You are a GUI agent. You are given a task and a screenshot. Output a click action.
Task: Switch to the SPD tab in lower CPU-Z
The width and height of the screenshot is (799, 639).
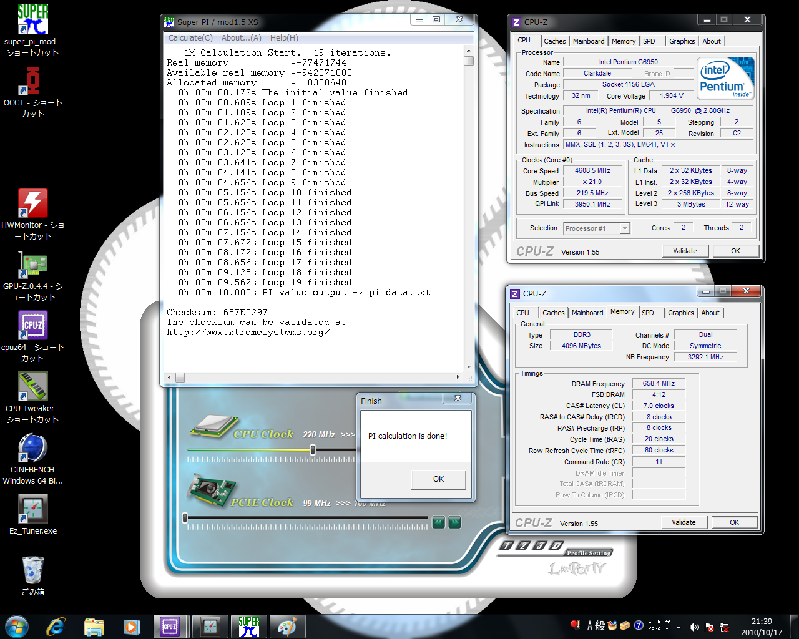pos(648,313)
